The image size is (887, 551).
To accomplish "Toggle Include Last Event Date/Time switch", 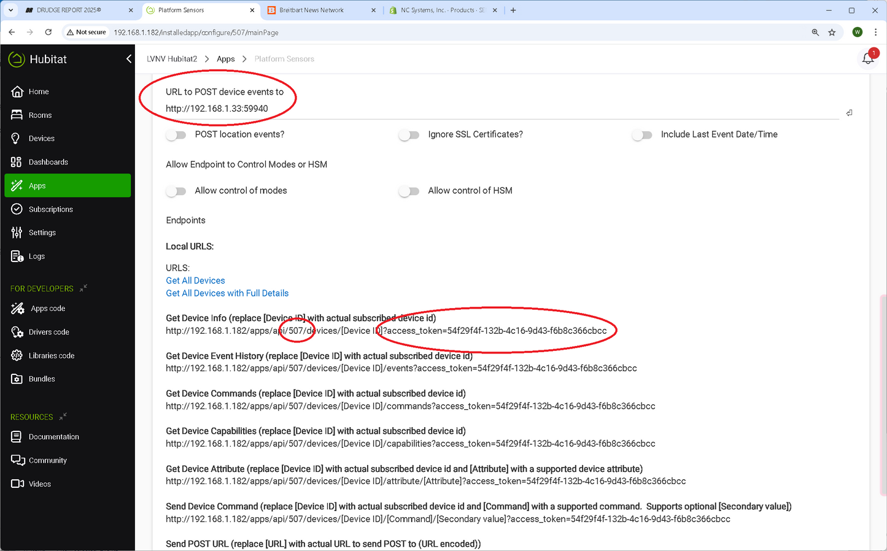I will 642,135.
